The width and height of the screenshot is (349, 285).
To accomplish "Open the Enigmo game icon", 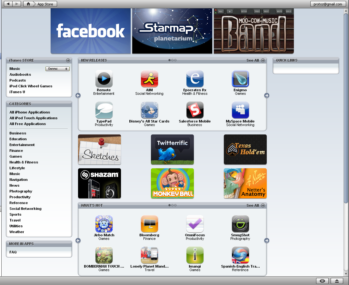I will pos(240,79).
